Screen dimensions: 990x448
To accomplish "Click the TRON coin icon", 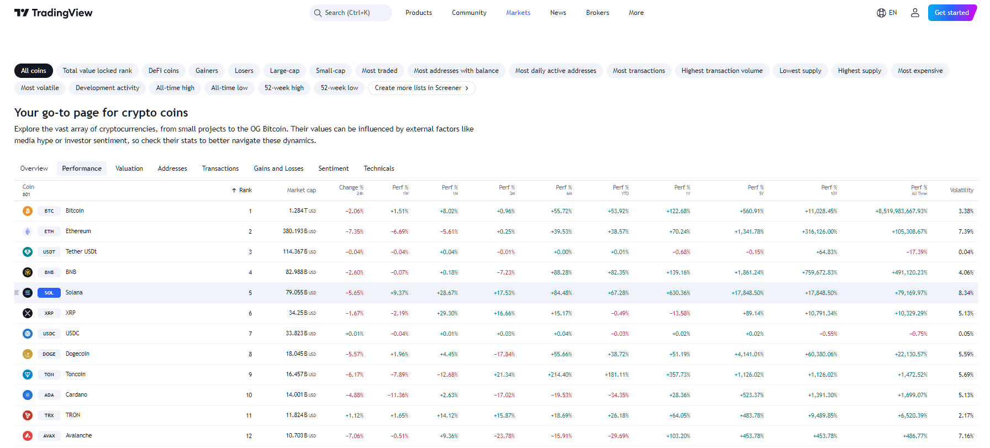I will coord(28,415).
